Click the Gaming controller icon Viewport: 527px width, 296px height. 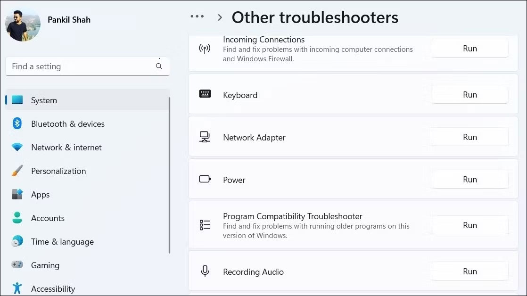click(17, 265)
